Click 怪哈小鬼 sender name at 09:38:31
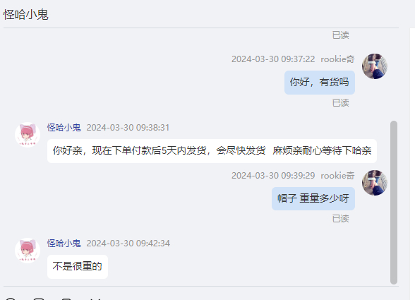This screenshot has width=415, height=300. pos(64,128)
